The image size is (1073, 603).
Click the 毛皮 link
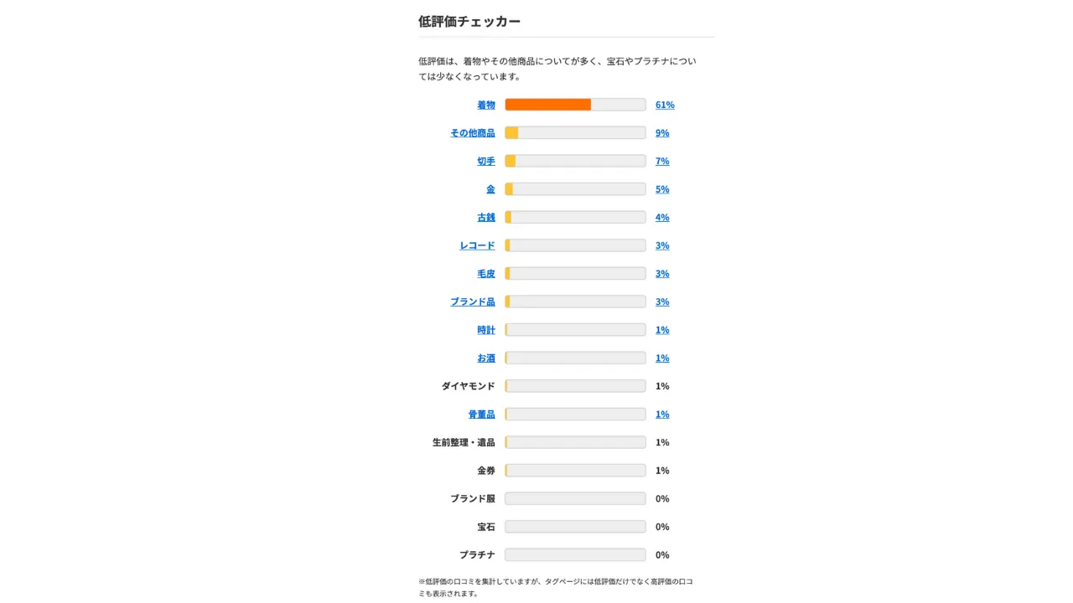(x=486, y=274)
